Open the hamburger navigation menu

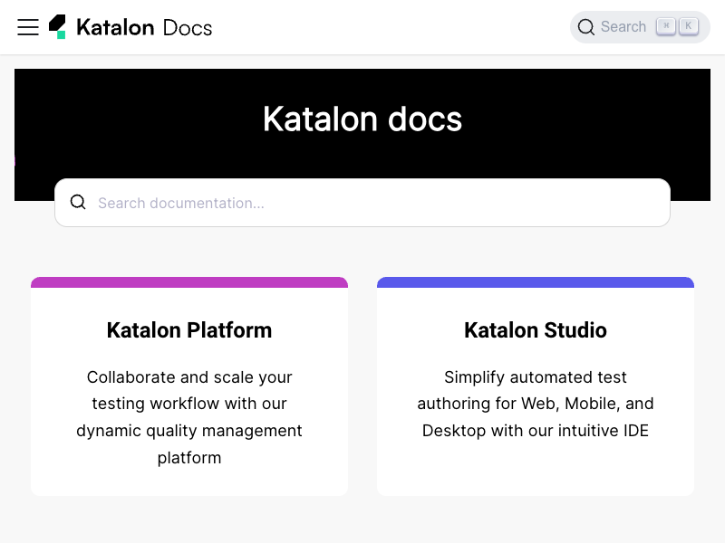click(x=28, y=27)
